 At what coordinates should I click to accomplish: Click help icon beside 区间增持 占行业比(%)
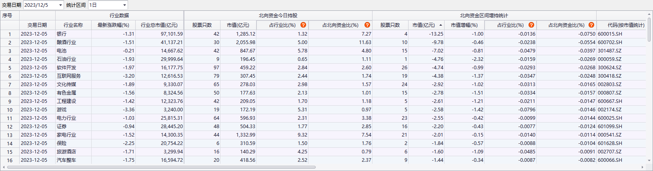pyautogui.click(x=531, y=25)
